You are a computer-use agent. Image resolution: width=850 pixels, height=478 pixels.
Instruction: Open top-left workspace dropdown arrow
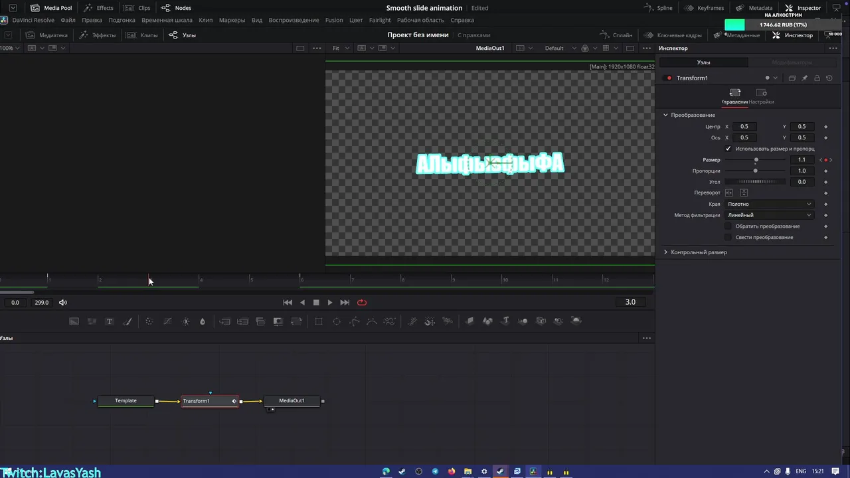pyautogui.click(x=13, y=8)
